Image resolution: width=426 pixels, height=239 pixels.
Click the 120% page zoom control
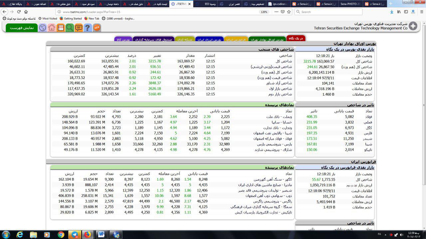(264, 12)
